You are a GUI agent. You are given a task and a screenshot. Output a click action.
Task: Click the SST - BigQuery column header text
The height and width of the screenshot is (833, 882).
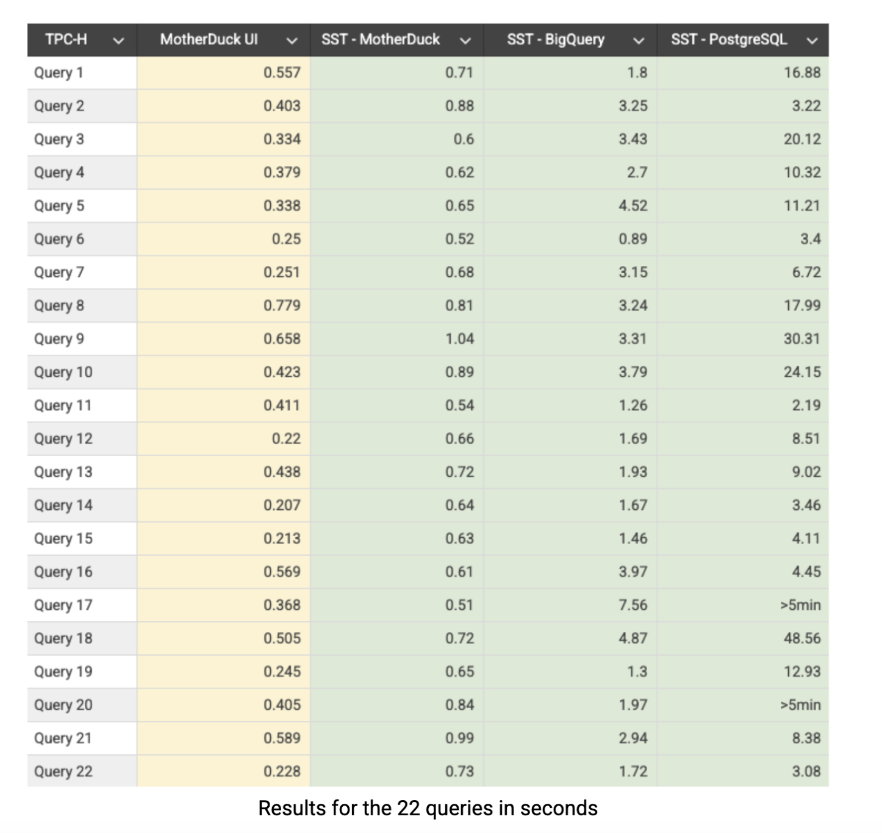(555, 40)
